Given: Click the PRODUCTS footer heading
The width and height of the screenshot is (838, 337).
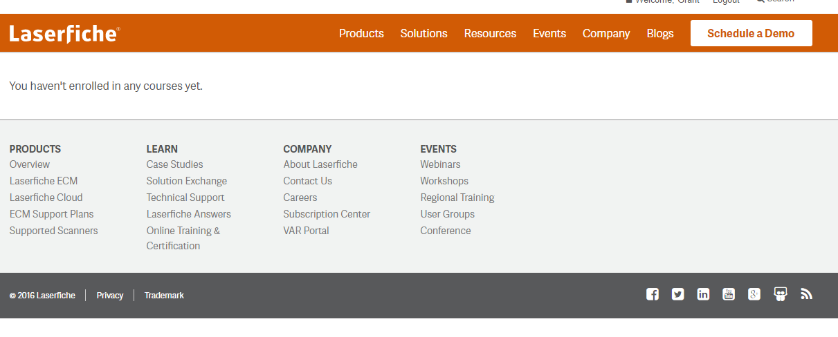Looking at the screenshot, I should pyautogui.click(x=35, y=148).
